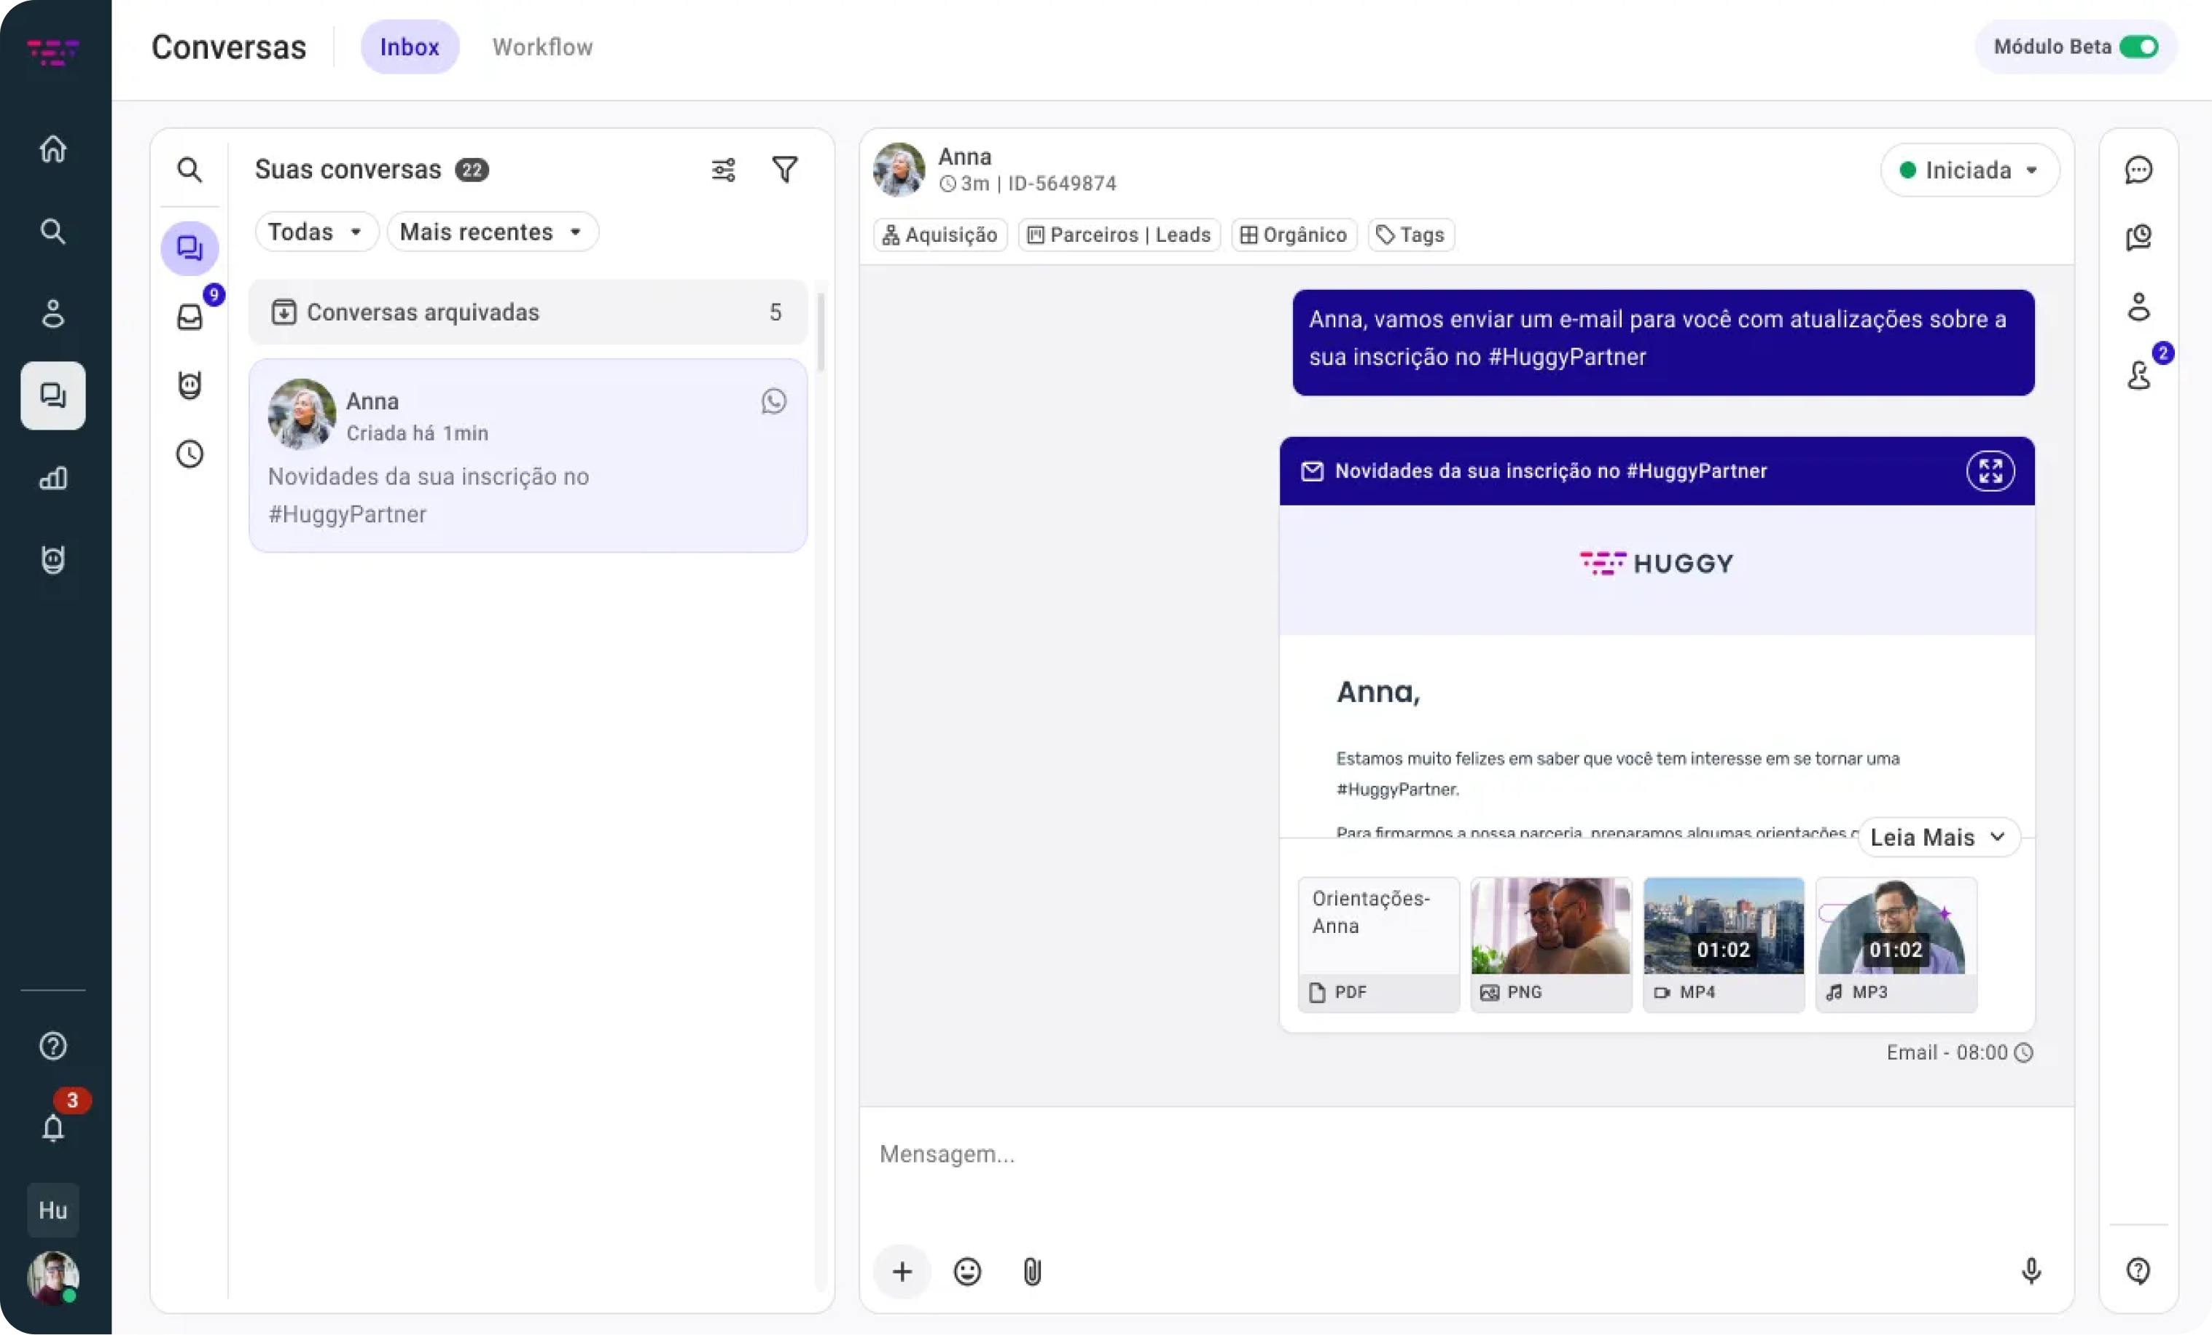Open Reports chart icon in sidebar
This screenshot has width=2212, height=1335.
pos(53,479)
